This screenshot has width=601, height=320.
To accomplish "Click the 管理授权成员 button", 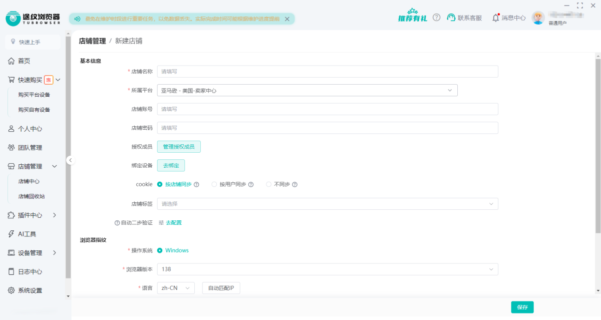I will coord(179,147).
